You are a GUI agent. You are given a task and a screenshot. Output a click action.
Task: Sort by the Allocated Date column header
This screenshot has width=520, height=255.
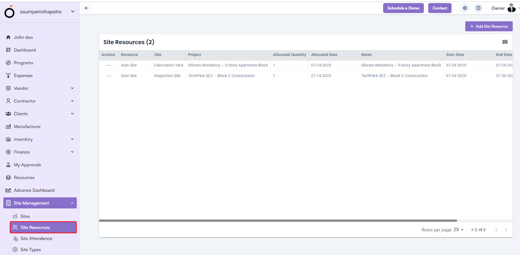click(324, 55)
